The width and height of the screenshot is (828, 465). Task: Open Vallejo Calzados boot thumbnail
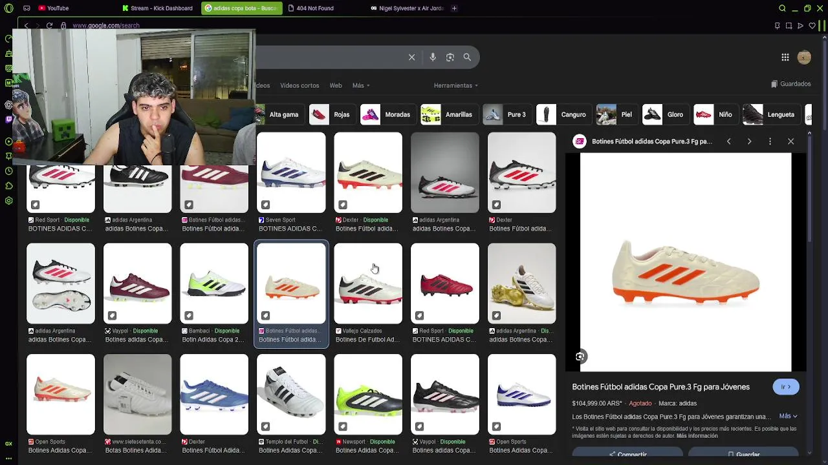click(368, 284)
